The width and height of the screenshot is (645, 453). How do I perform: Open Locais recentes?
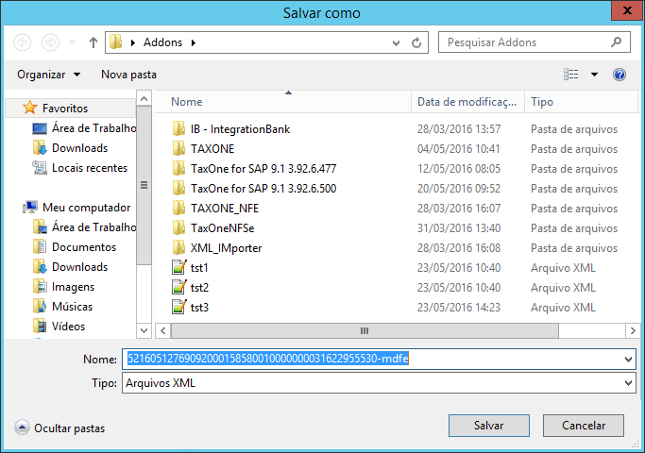tap(80, 168)
